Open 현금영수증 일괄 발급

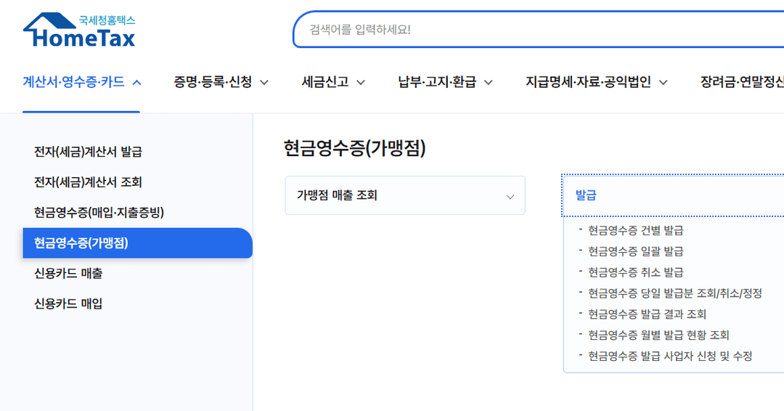(635, 251)
